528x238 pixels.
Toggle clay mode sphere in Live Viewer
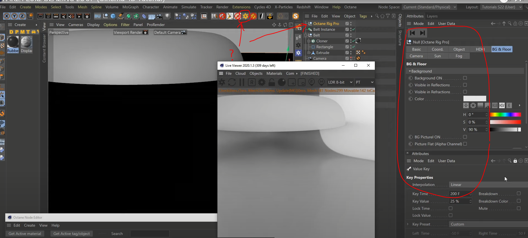pos(282,82)
